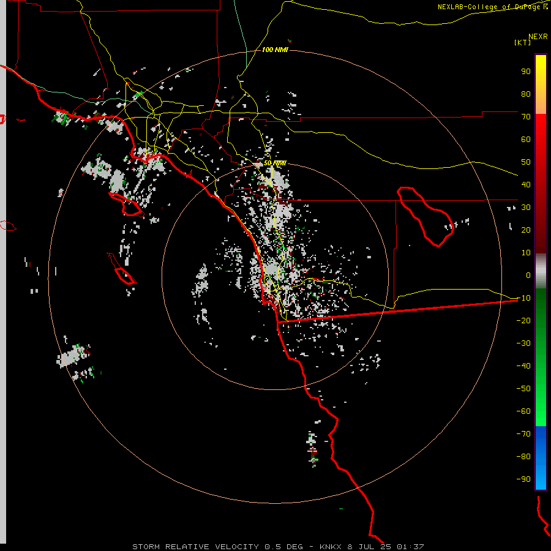Click the -50 value on the velocity scale
Screen dimensions: 551x551
[x=523, y=389]
